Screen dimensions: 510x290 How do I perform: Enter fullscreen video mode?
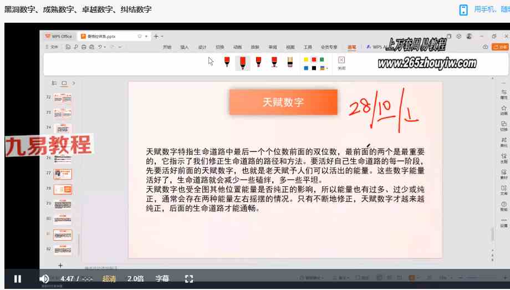click(x=188, y=279)
